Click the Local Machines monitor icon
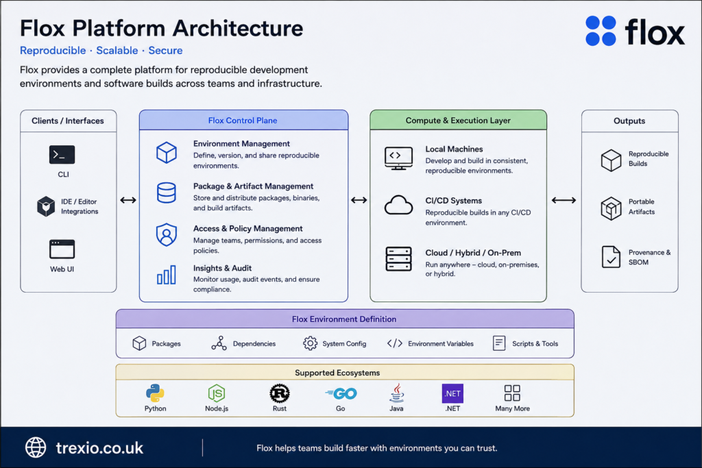 click(398, 158)
